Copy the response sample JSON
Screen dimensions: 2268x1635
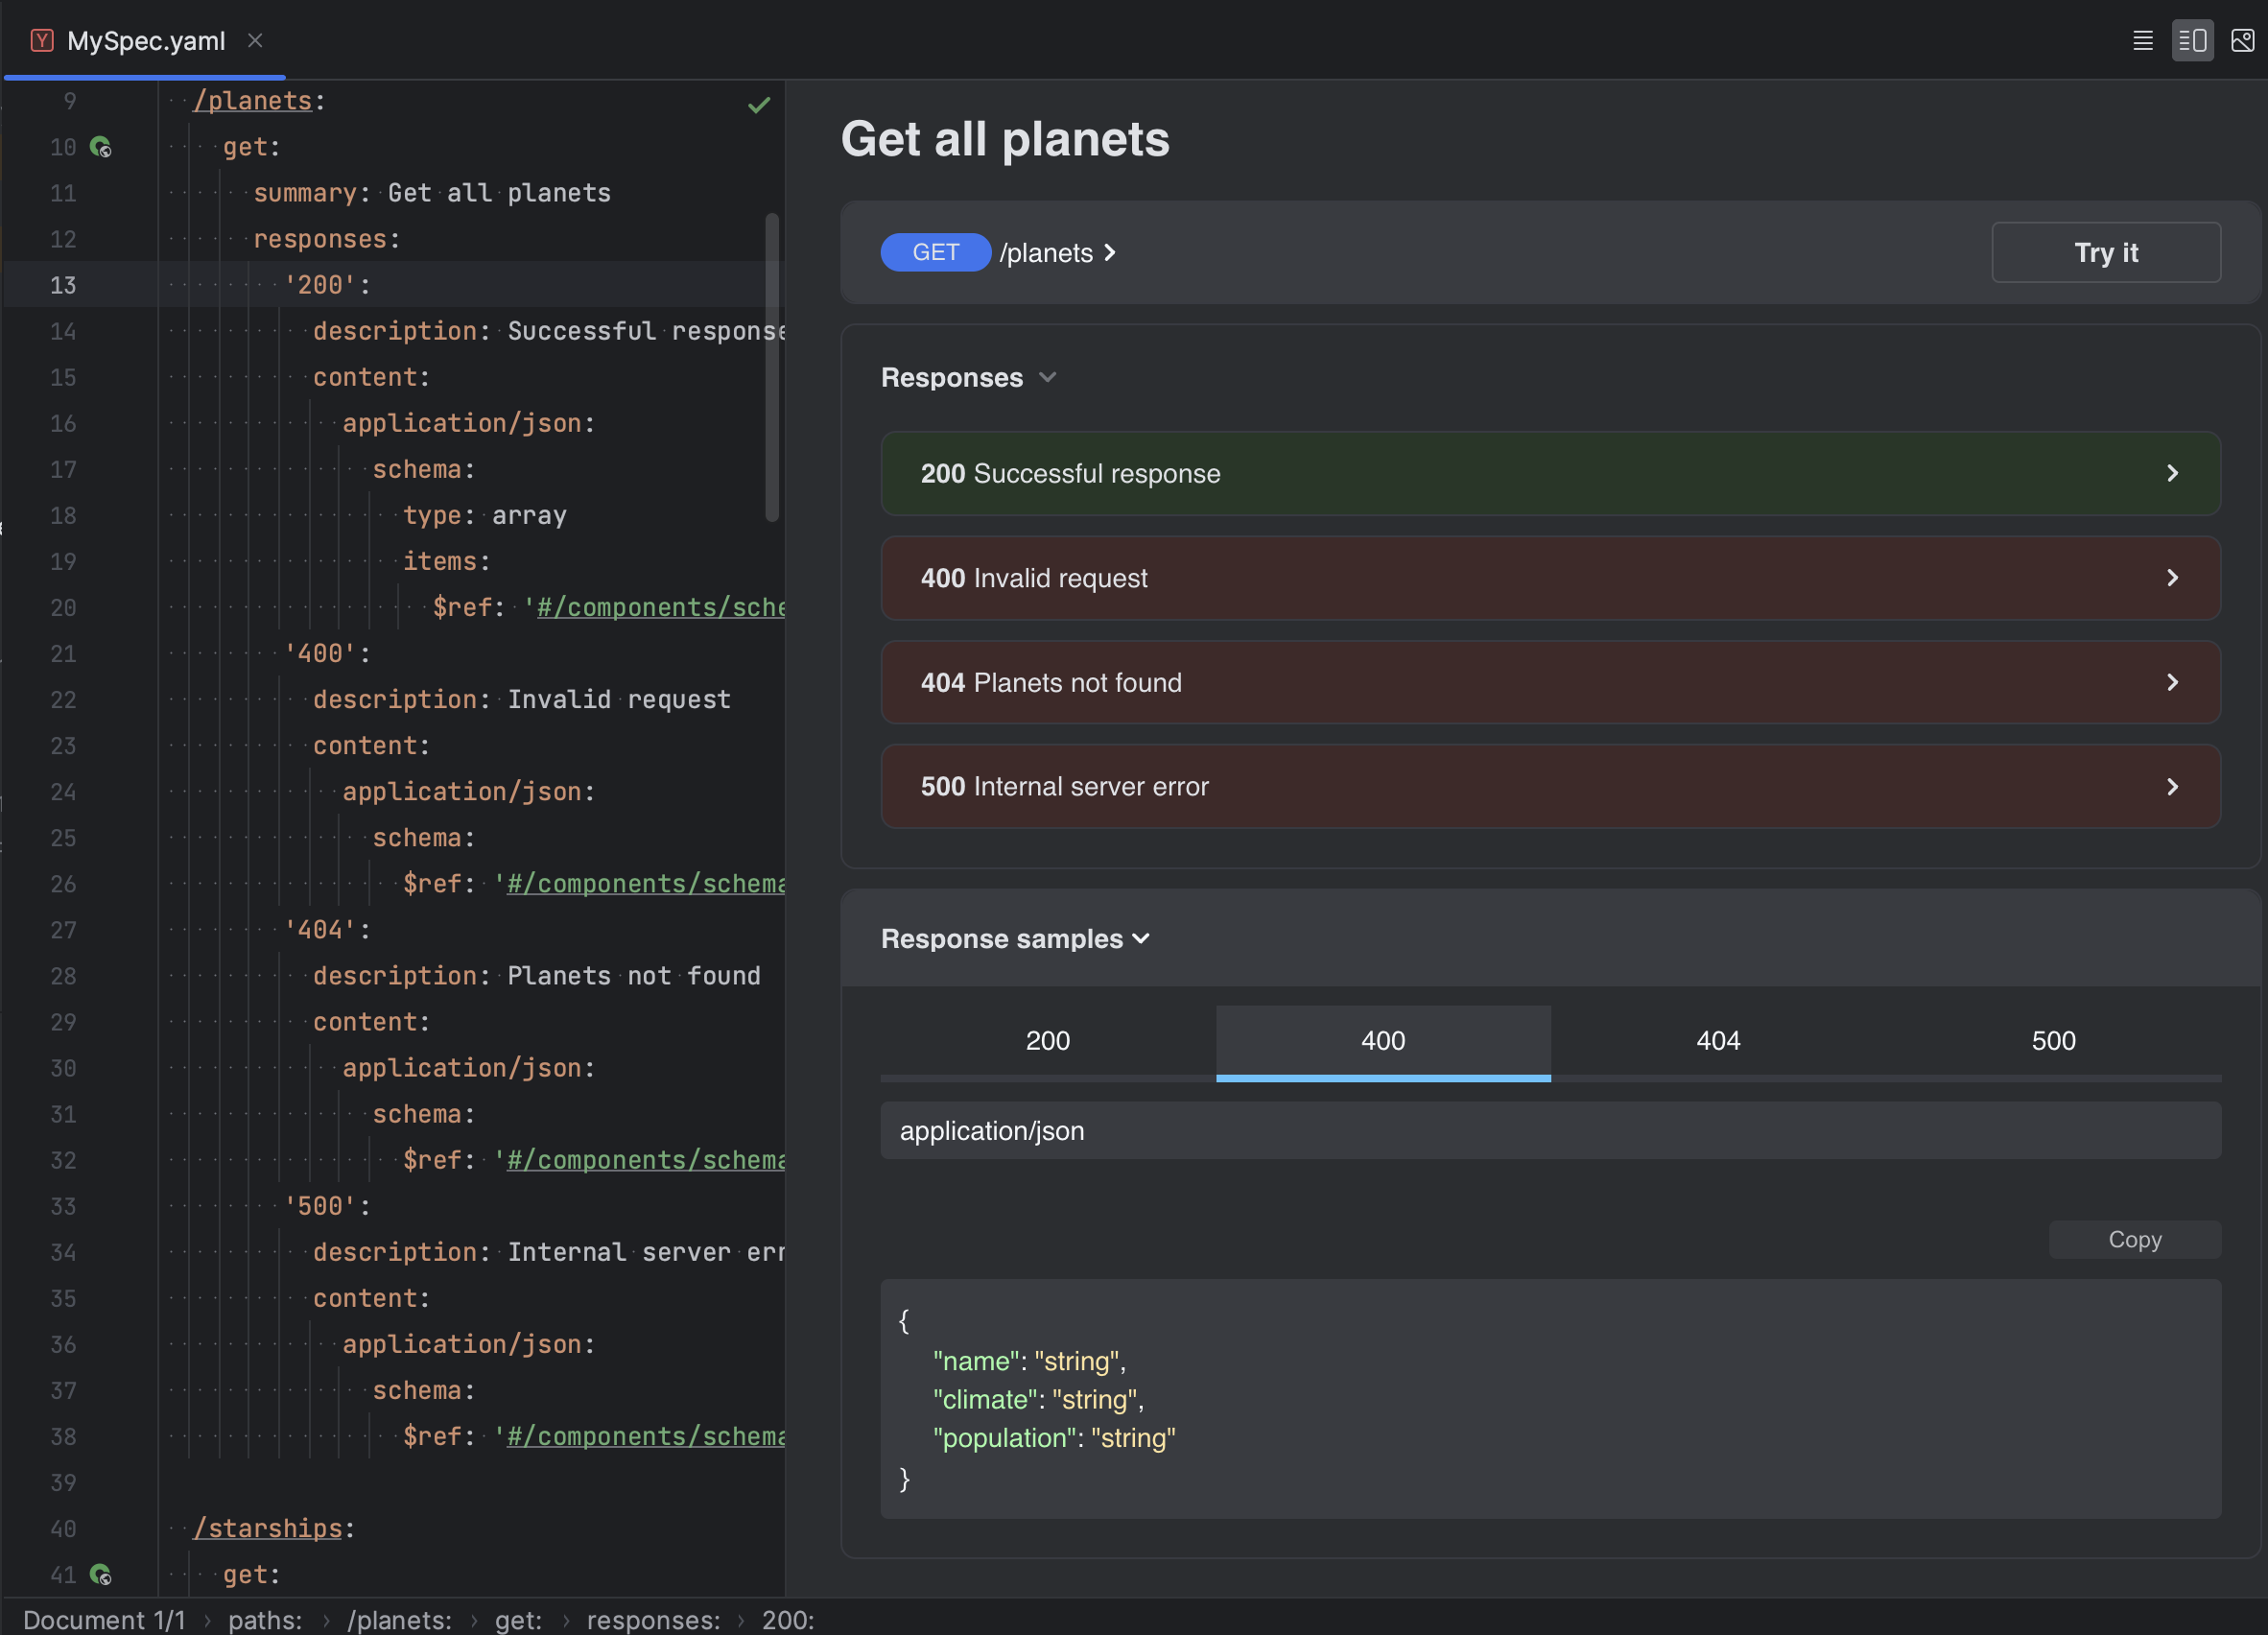coord(2134,1239)
